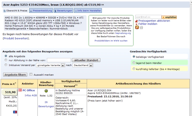
Task: Click Produktbildern im WWW suchen link
Action: [111, 41]
